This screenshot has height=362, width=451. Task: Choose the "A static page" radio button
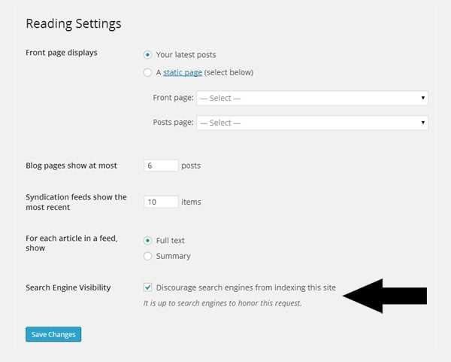coord(147,73)
